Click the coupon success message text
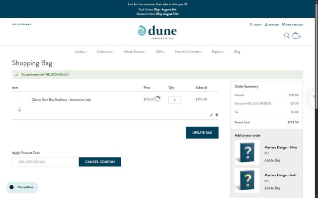 [x=45, y=75]
